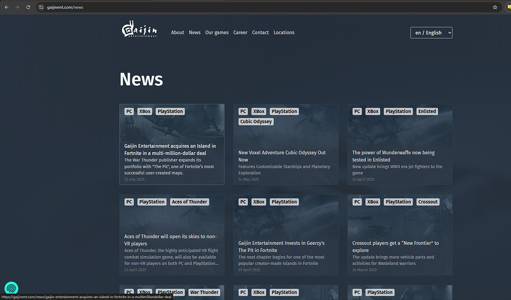The image size is (511, 300).
Task: Click PlayStation tag on Wunderwaffe card
Action: (x=398, y=111)
